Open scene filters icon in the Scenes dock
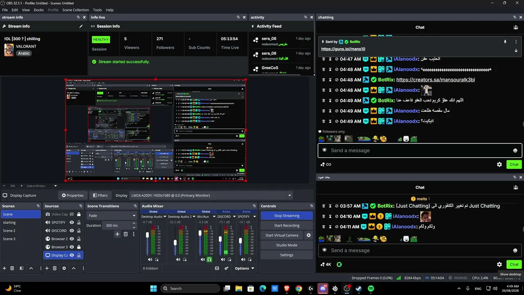 (21, 268)
